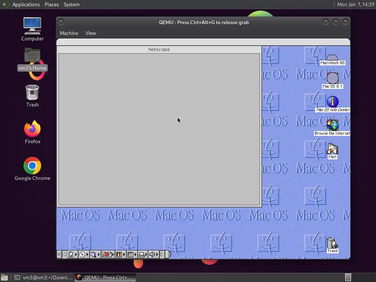Open the System menu in top panel

pyautogui.click(x=72, y=4)
